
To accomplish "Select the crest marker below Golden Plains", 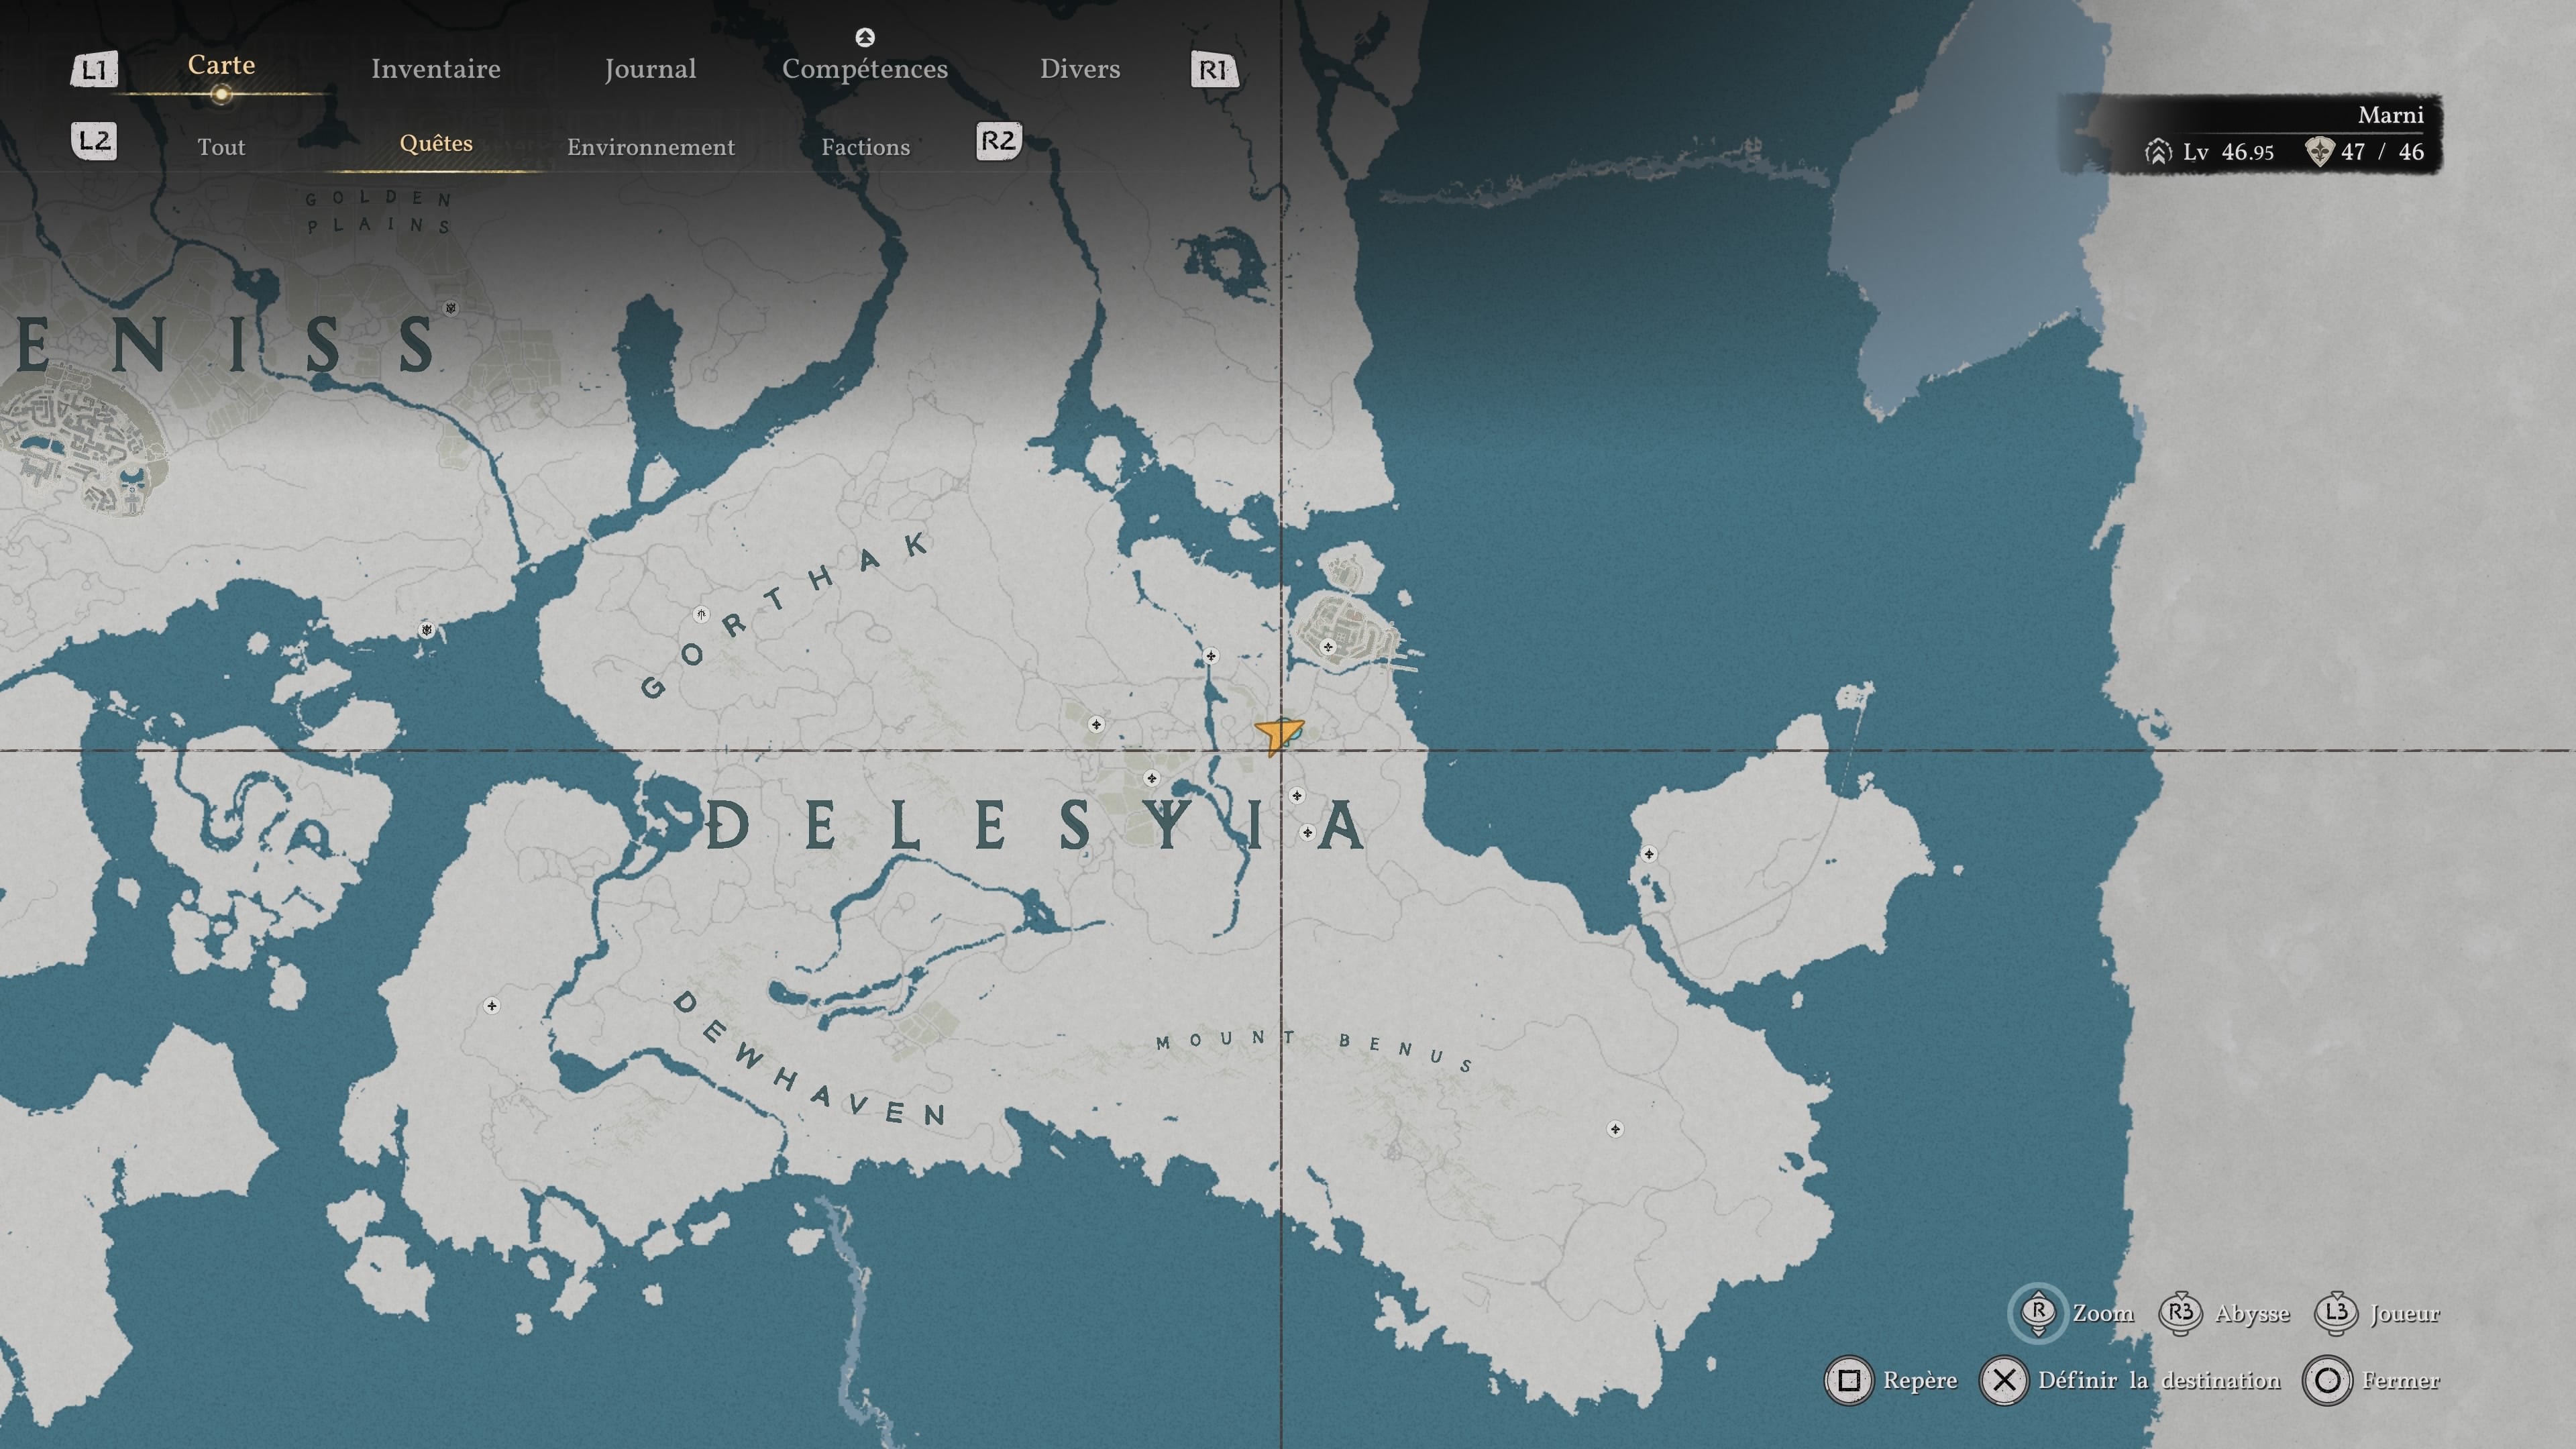I will (x=451, y=308).
